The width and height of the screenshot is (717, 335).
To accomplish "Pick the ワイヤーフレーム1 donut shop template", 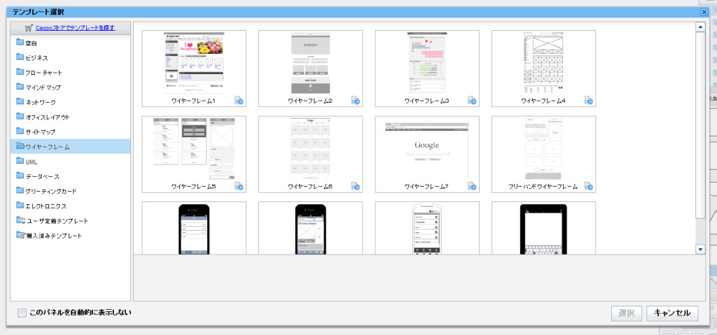I will tap(194, 62).
